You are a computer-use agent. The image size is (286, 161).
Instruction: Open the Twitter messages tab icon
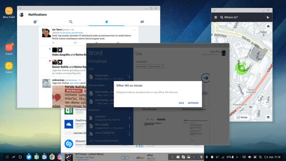click(x=142, y=22)
